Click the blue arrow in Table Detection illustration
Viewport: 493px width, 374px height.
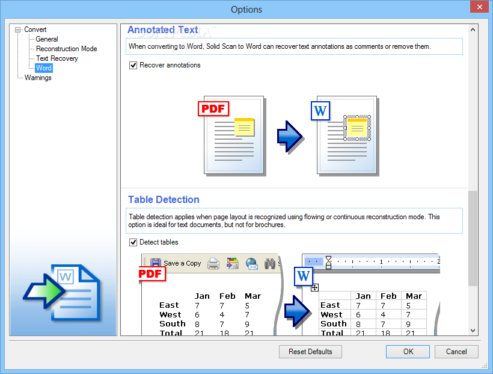[x=298, y=311]
